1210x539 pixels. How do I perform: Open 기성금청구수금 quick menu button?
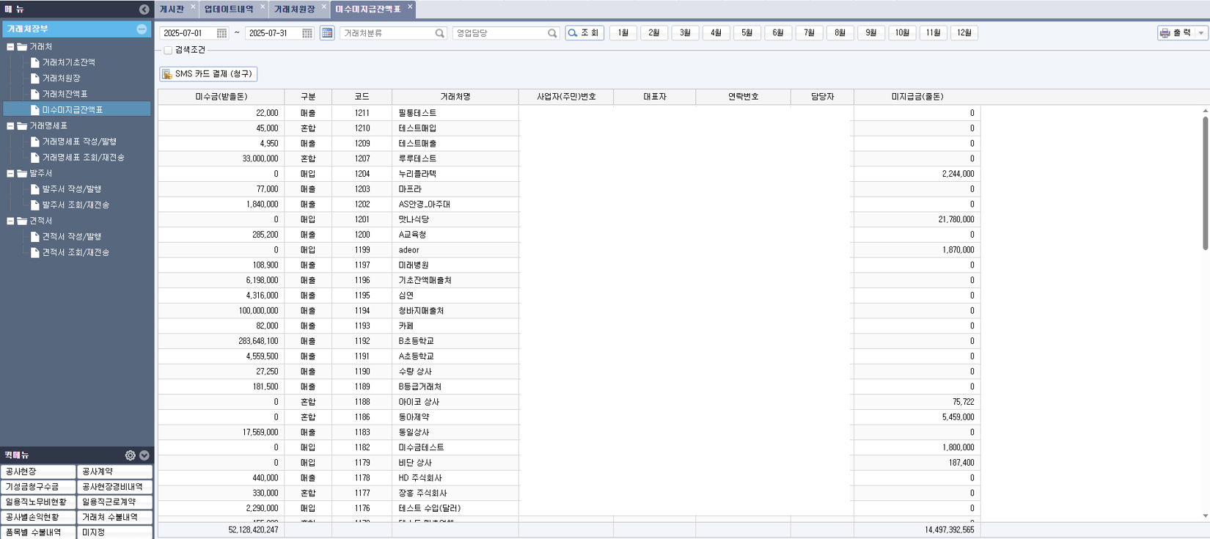38,487
